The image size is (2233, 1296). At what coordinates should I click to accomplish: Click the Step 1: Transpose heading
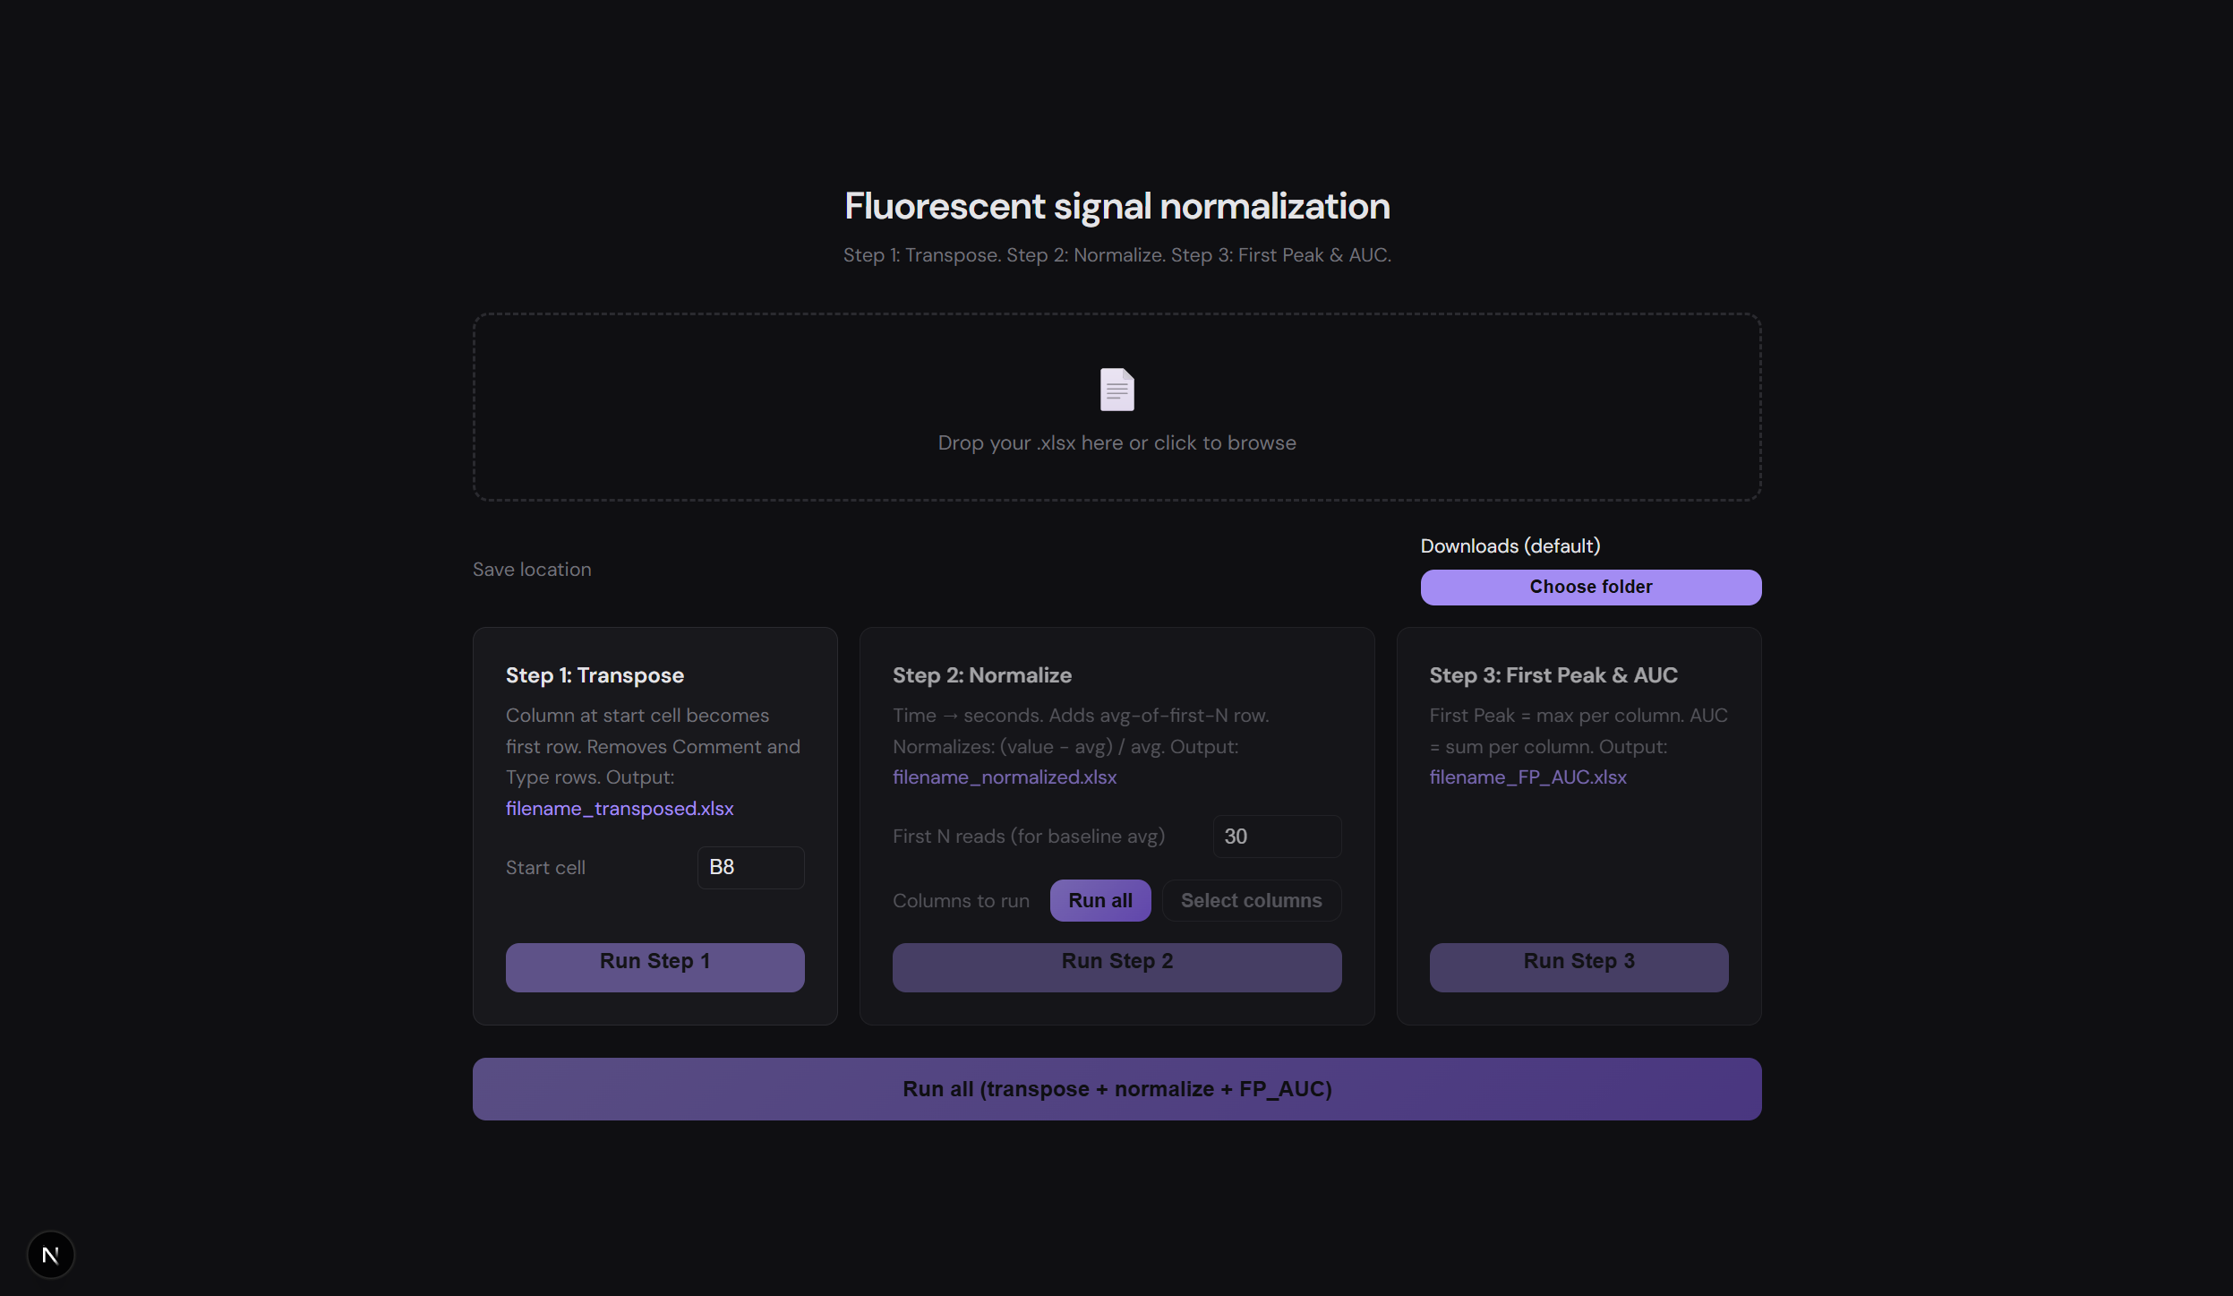point(595,675)
